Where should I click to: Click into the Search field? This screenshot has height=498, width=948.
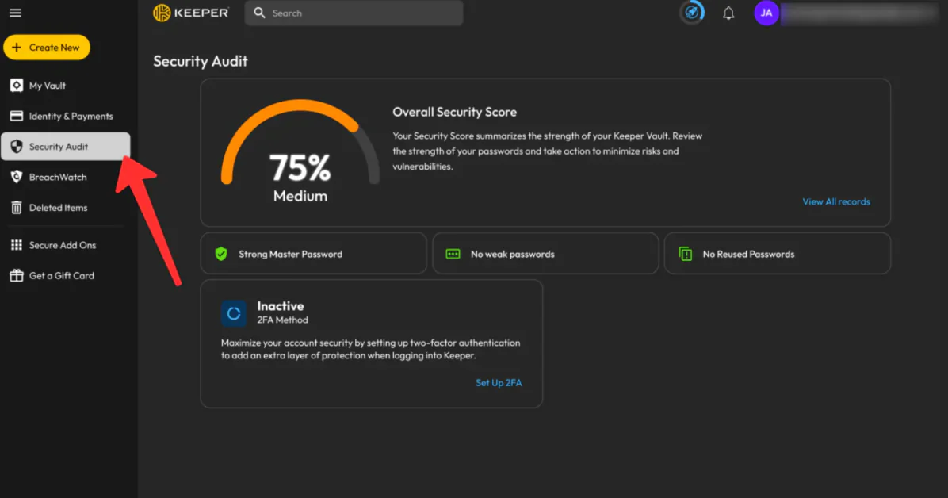[354, 13]
